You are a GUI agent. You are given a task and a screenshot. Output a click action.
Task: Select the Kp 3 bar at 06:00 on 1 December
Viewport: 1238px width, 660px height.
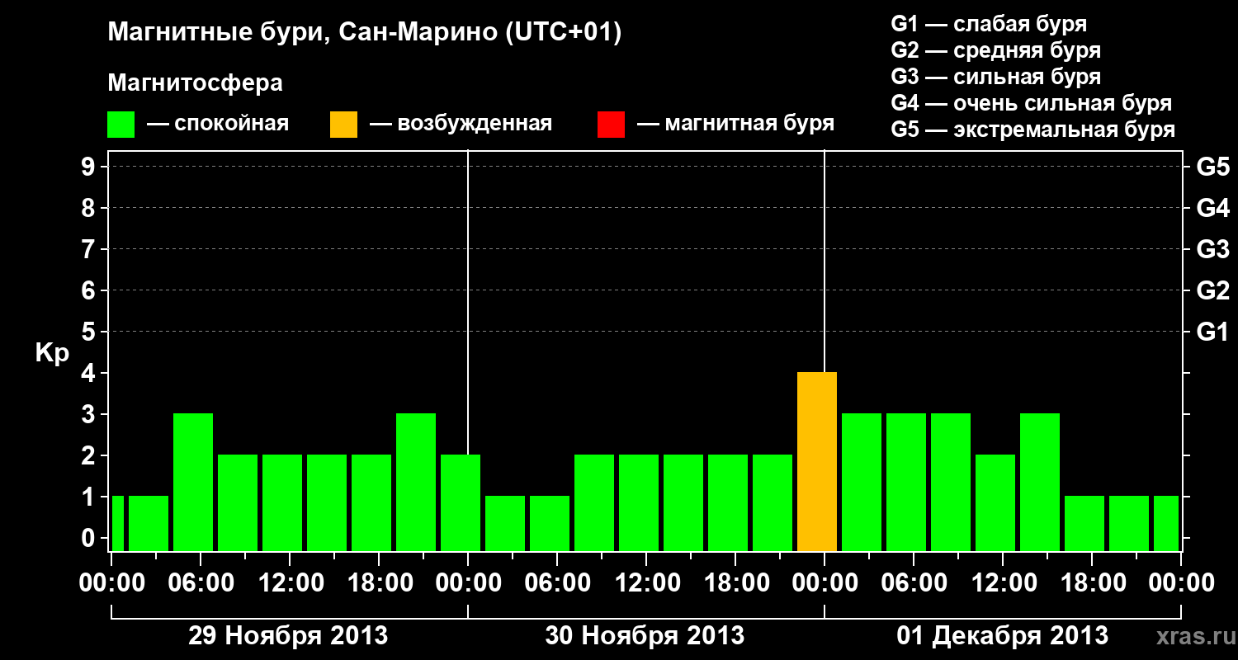[x=906, y=482]
